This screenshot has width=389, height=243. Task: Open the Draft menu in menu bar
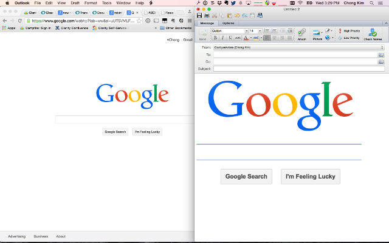tap(75, 3)
